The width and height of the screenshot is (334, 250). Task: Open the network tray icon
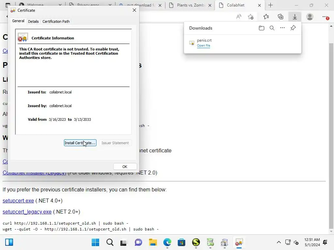pyautogui.click(x=288, y=242)
